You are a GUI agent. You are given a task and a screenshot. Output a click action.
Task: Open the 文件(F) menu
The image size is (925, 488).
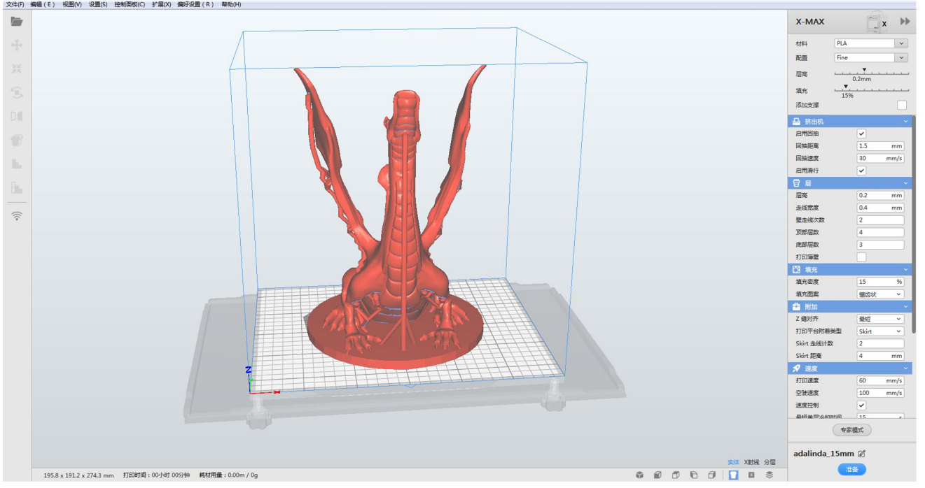pyautogui.click(x=15, y=4)
